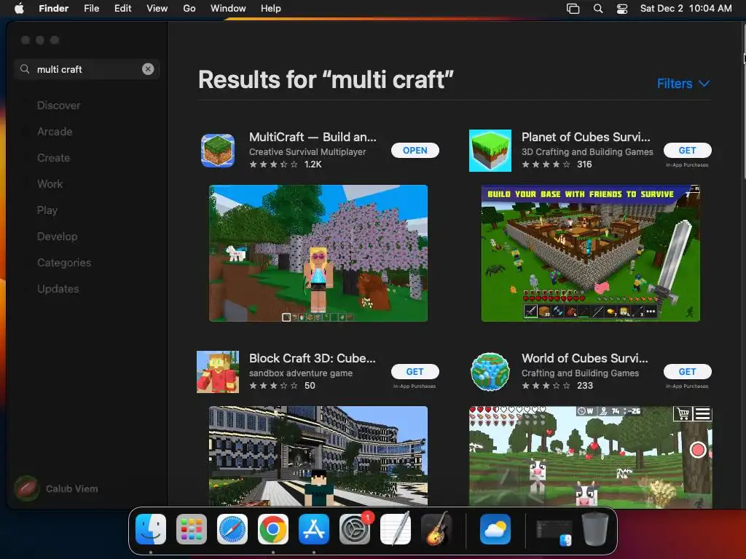
Task: Click the MultiCraft star rating 1.2K
Action: (x=286, y=164)
